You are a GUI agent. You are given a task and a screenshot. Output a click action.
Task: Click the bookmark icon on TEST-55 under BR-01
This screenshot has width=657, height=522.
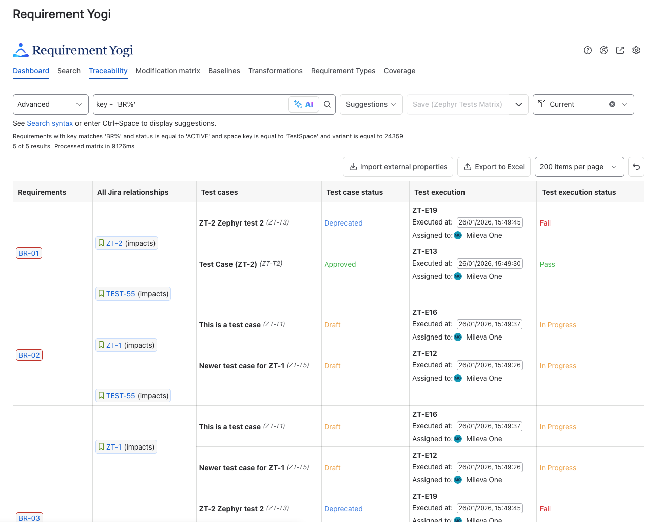tap(101, 294)
